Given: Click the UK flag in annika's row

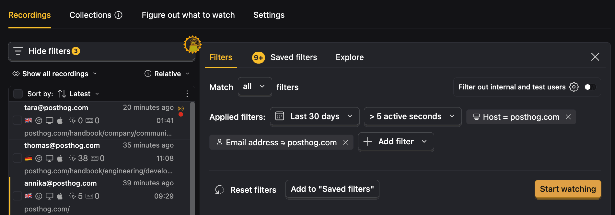Looking at the screenshot, I should (x=29, y=196).
